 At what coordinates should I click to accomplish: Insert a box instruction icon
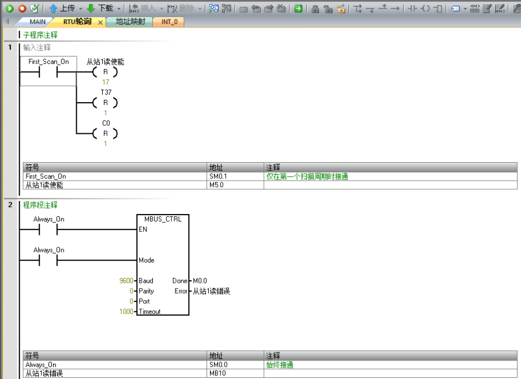438,9
